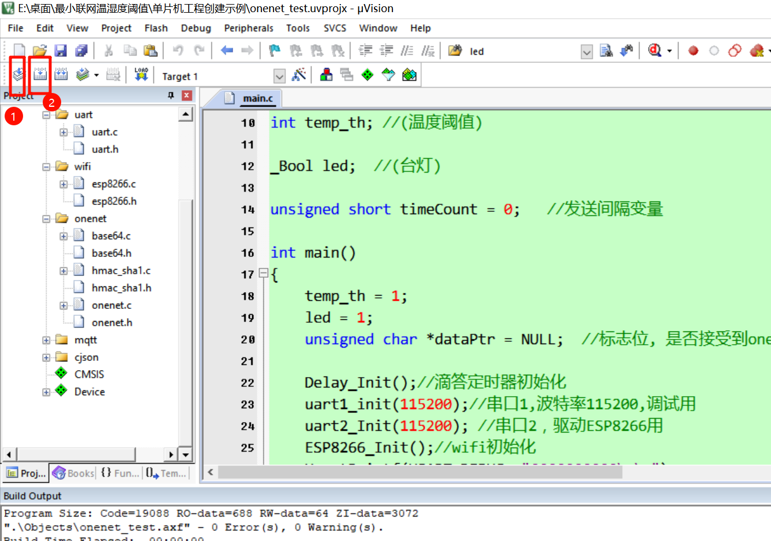Screen dimensions: 771x541
Task: Click the Manage Run-Time Environment green diamond icon
Action: click(x=368, y=74)
